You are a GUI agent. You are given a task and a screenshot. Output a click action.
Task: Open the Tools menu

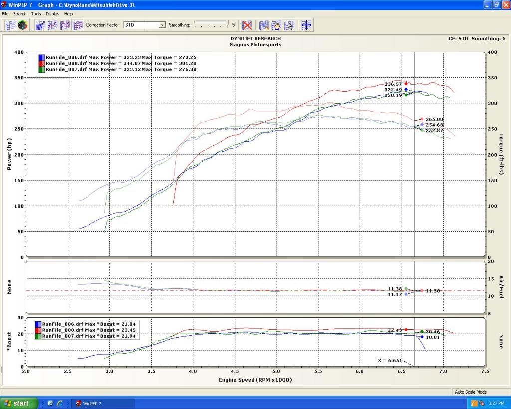click(36, 14)
